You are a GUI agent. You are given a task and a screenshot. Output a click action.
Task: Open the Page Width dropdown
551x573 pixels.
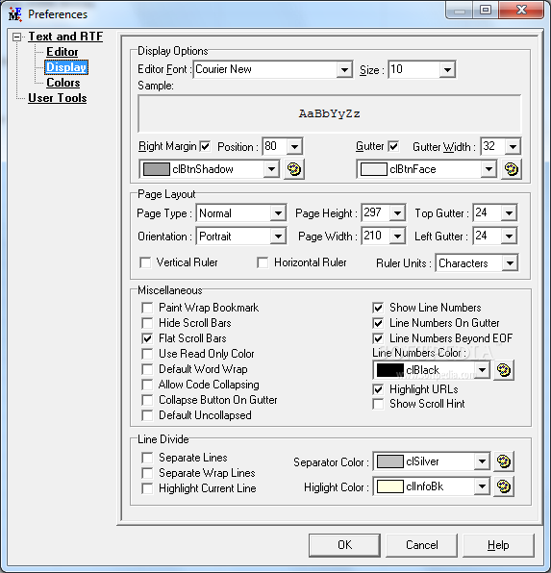pos(397,237)
